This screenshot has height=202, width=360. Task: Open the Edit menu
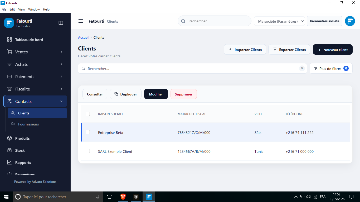[x=12, y=9]
